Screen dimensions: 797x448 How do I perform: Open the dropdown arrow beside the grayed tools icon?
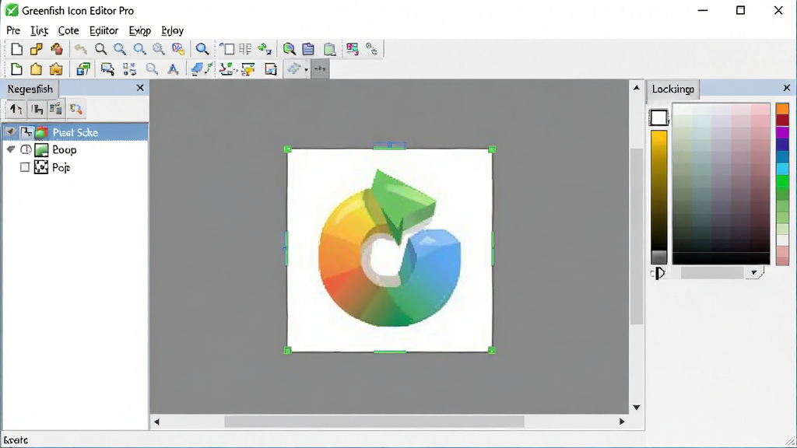pos(306,69)
